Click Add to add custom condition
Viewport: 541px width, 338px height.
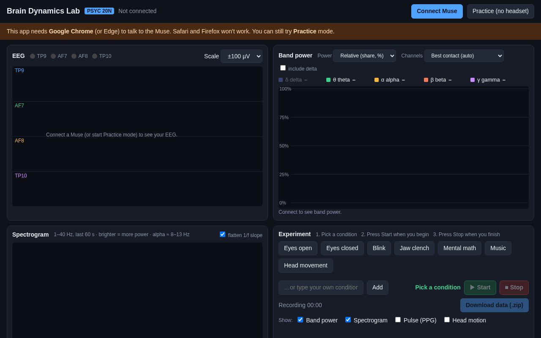(377, 288)
